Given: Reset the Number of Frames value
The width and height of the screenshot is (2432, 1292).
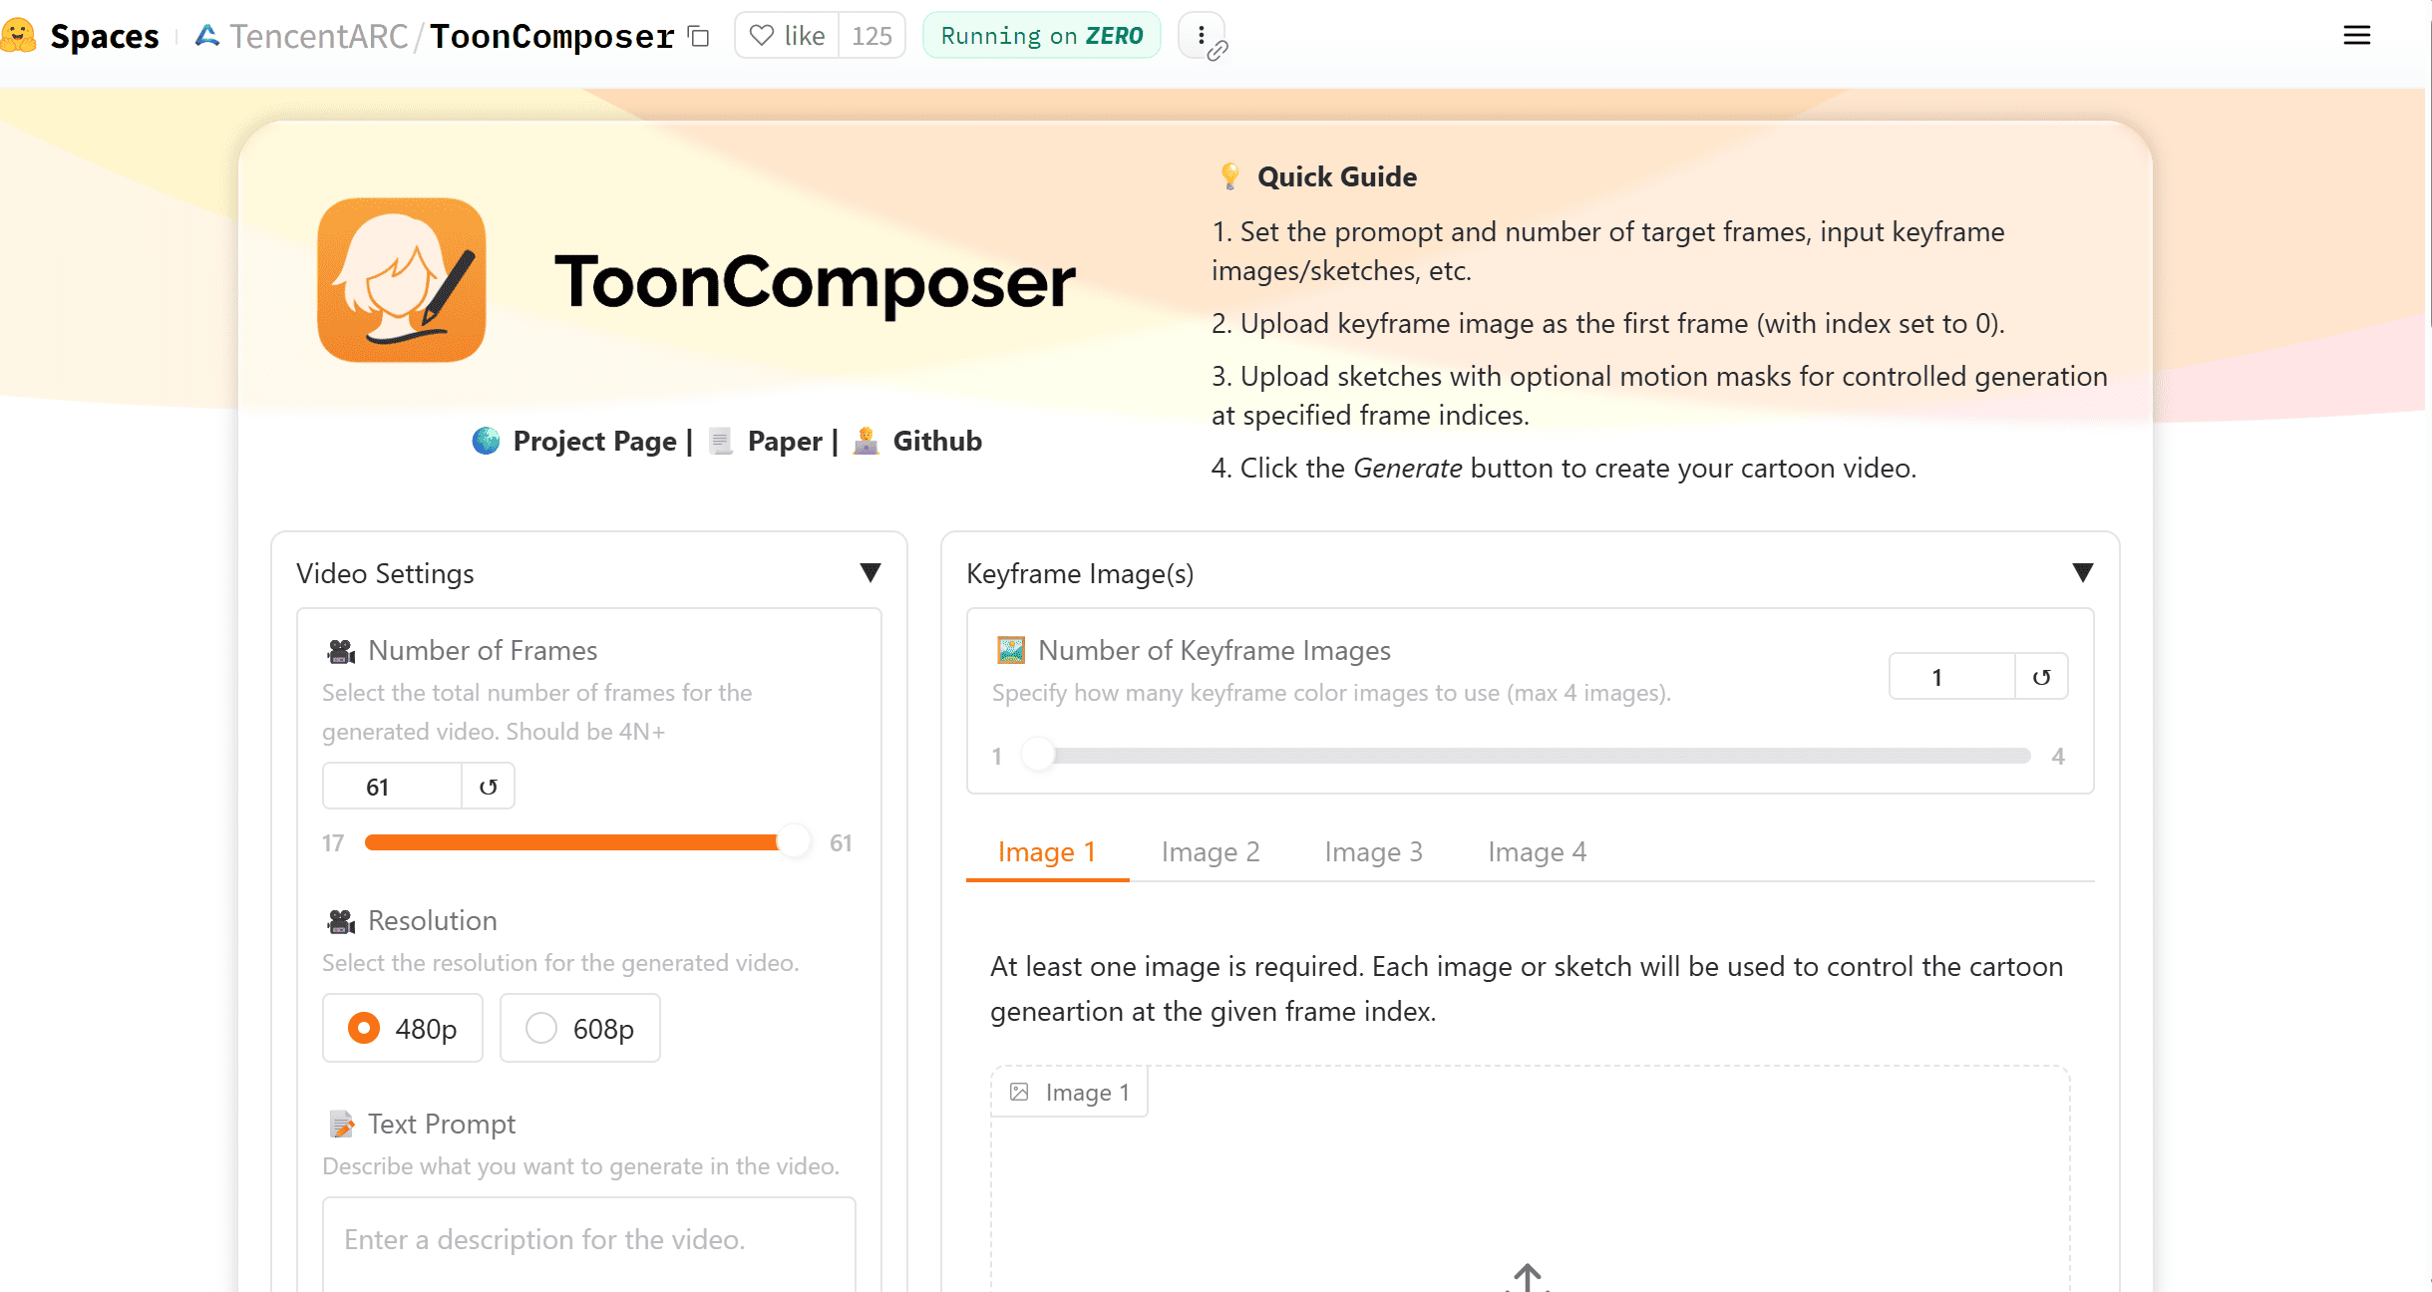Looking at the screenshot, I should coord(488,786).
